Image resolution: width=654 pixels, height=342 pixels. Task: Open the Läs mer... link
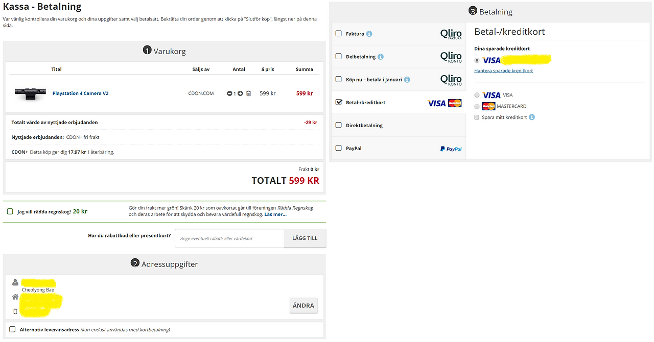point(275,214)
